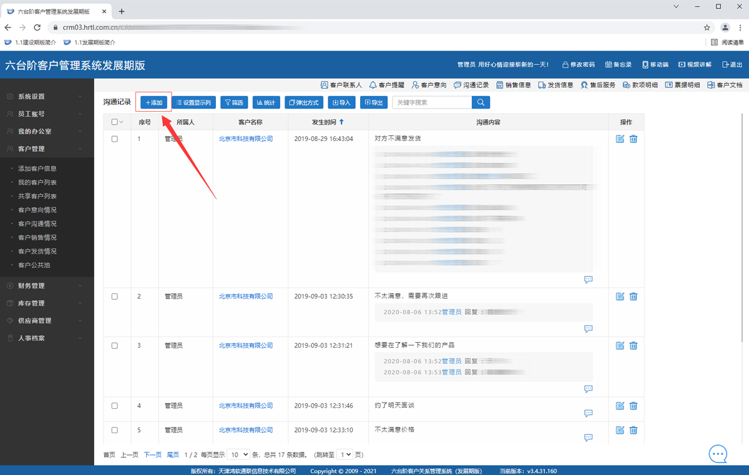Tick checkbox for record row 5

pyautogui.click(x=115, y=430)
